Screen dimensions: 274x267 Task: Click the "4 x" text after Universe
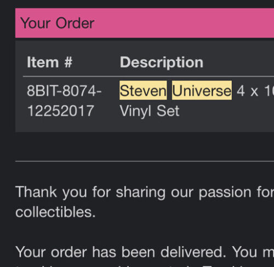[247, 91]
